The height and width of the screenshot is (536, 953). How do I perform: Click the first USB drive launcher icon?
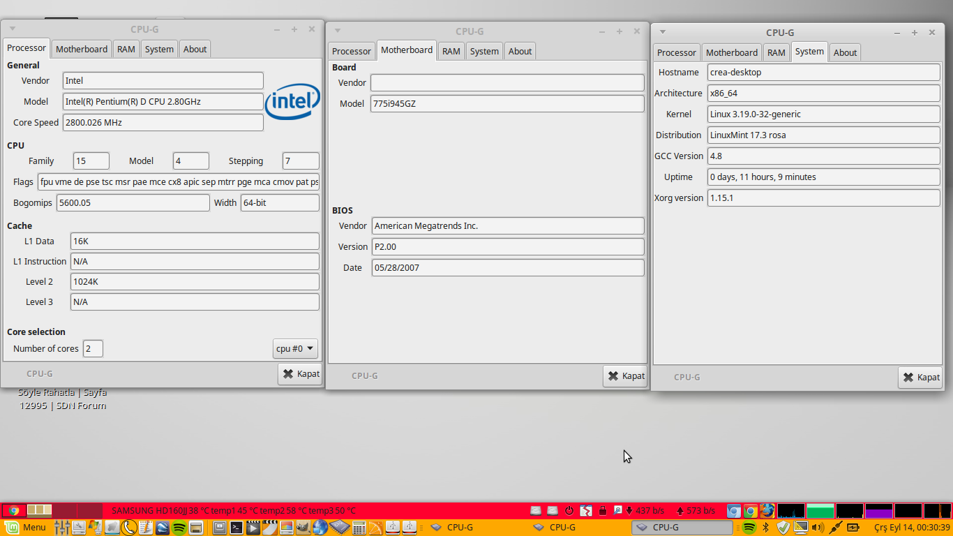(393, 528)
